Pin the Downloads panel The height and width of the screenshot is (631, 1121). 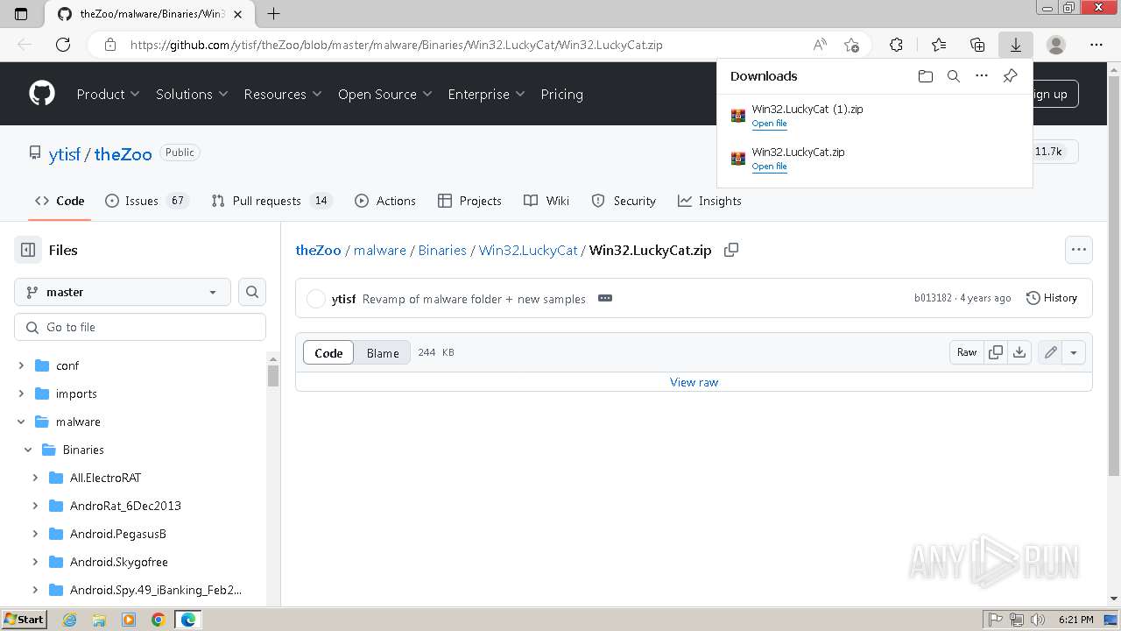coord(1010,76)
